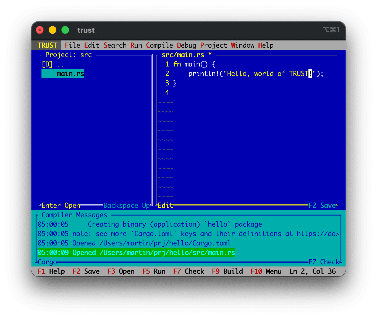Select the highlighted Opened src/main.rs message
Viewport: 377px width, 318px height.
(x=136, y=253)
